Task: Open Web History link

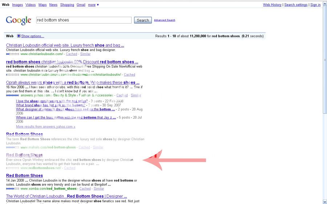Action: 272,5
